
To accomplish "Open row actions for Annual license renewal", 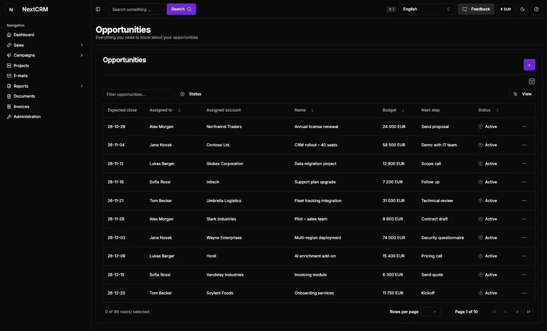I will click(524, 127).
